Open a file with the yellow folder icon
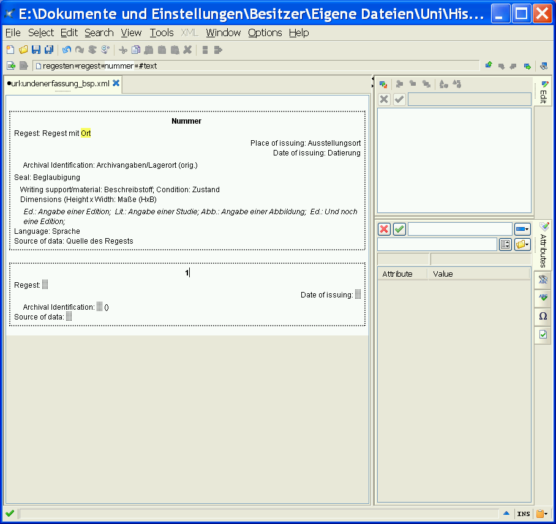The image size is (556, 524). click(x=23, y=50)
